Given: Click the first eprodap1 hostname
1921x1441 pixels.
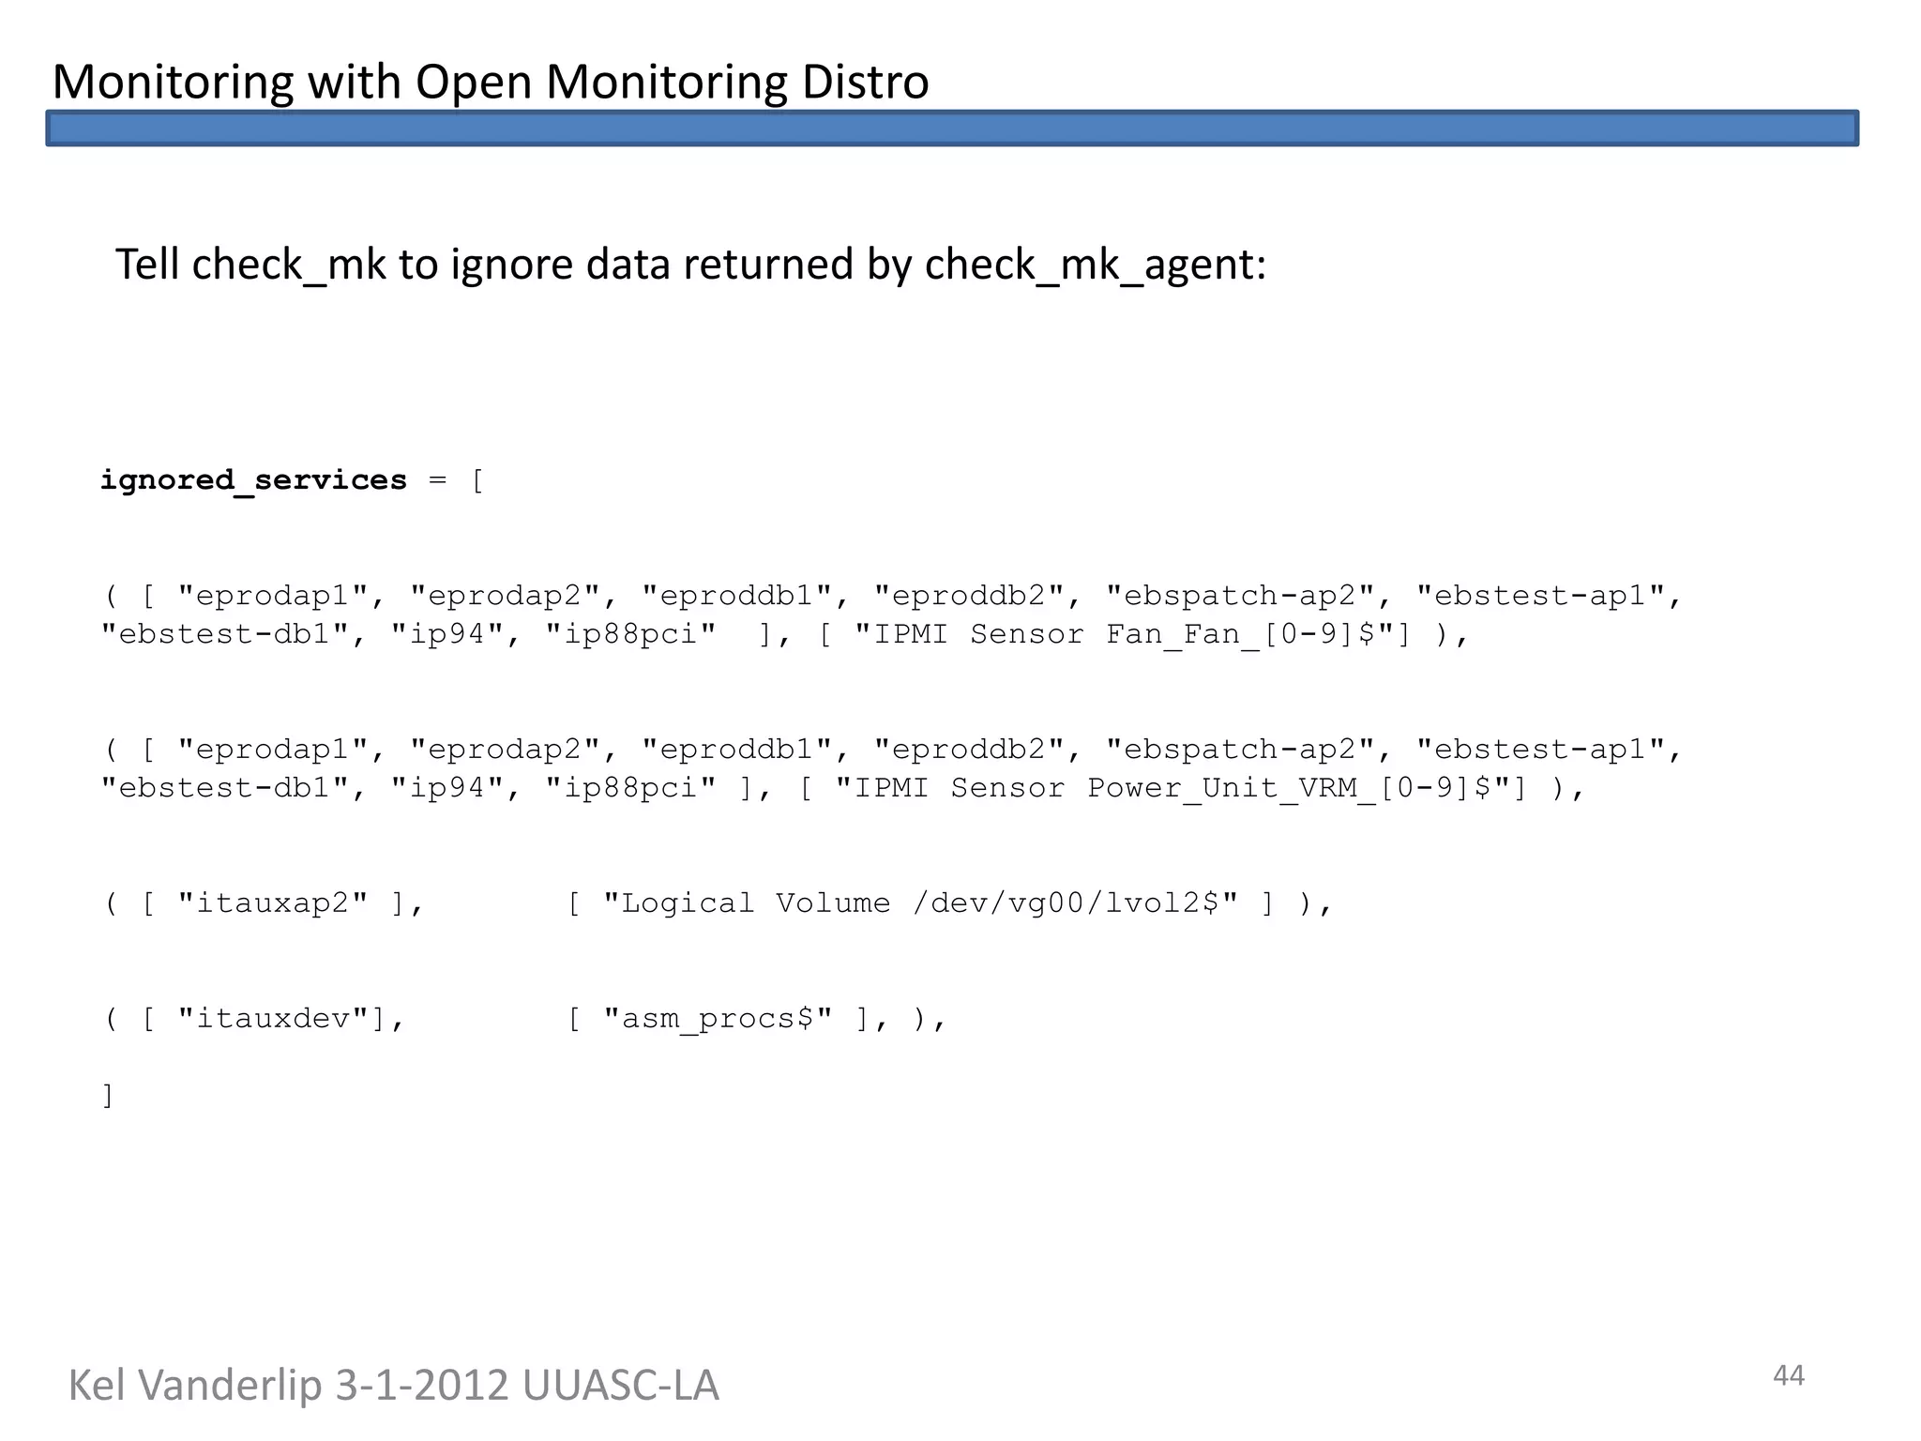Looking at the screenshot, I should tap(273, 597).
